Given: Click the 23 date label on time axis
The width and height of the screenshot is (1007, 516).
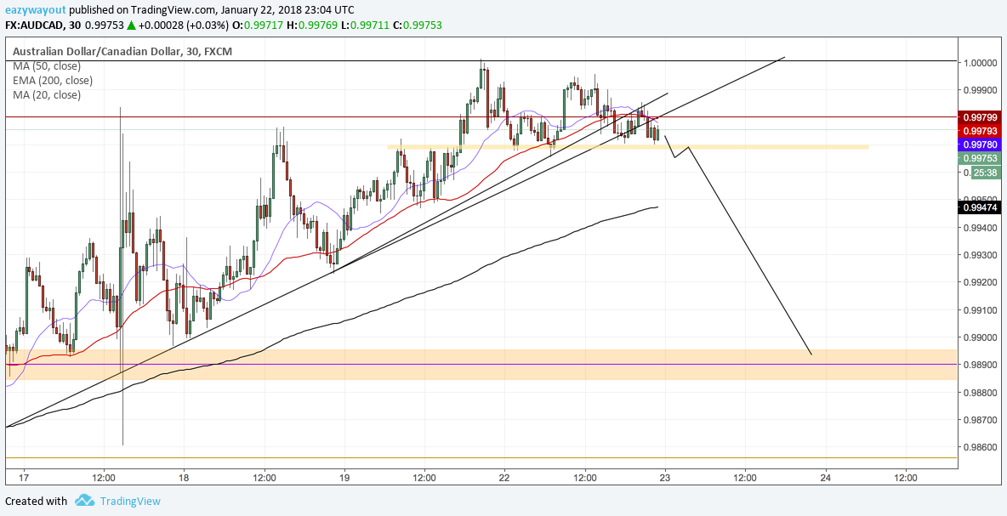Looking at the screenshot, I should [665, 478].
